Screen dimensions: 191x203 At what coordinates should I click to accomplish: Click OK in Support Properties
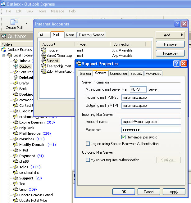coord(124,192)
